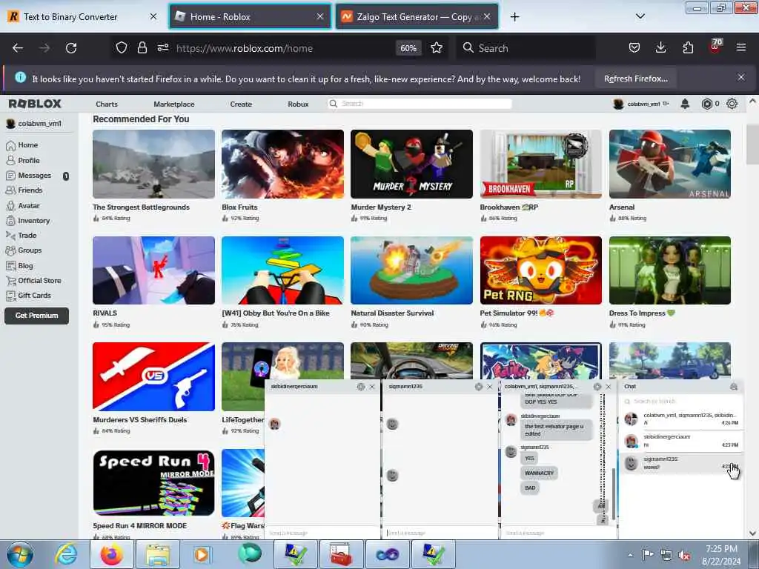Click Refresh Firefox button
Viewport: 759px width, 569px height.
[x=635, y=79]
